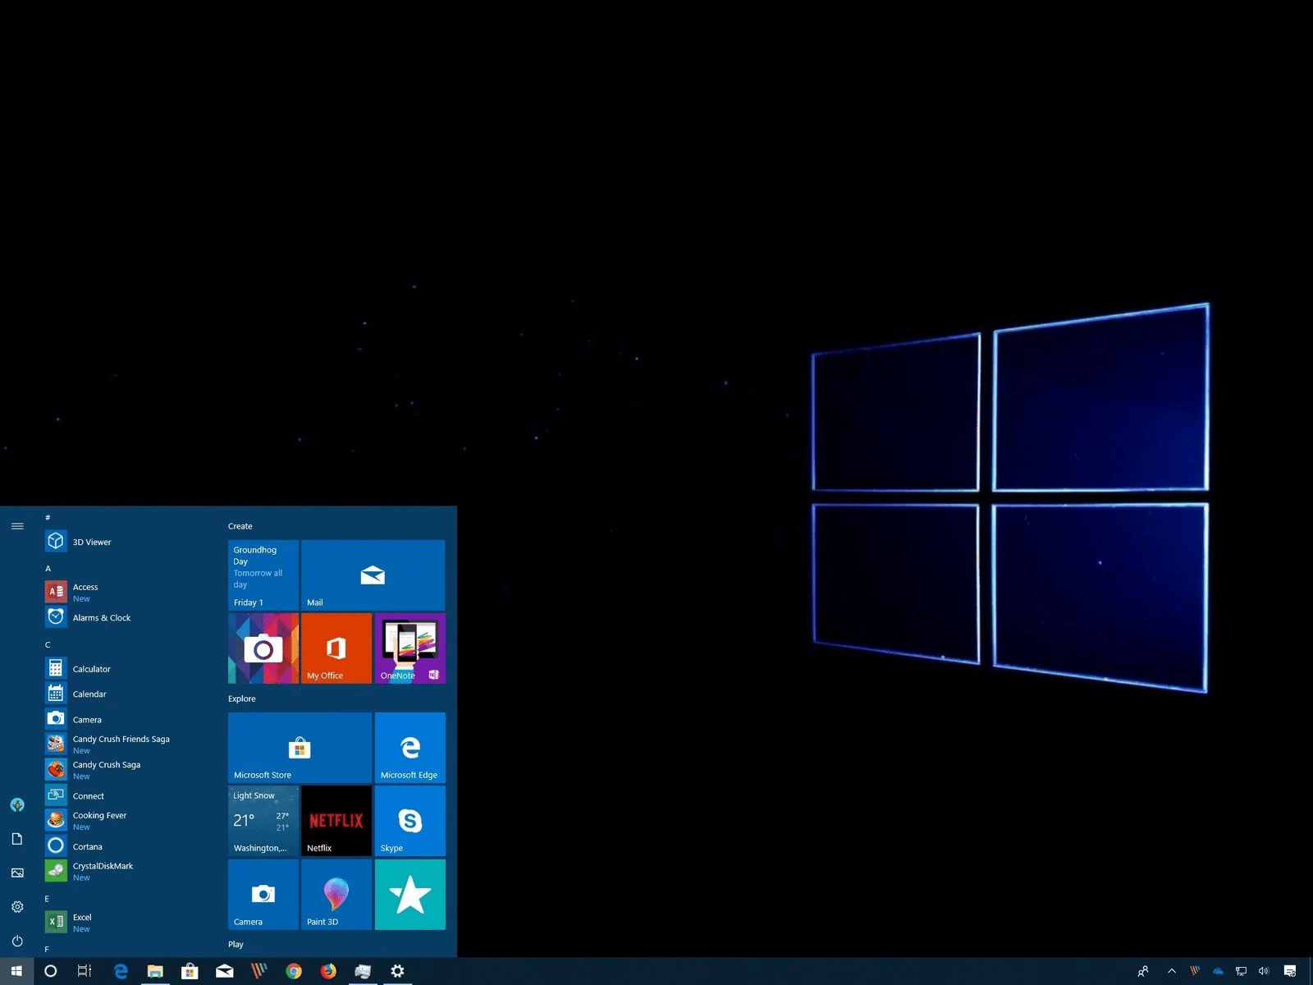The width and height of the screenshot is (1313, 985).
Task: Open the OneNote tile
Action: click(x=410, y=648)
